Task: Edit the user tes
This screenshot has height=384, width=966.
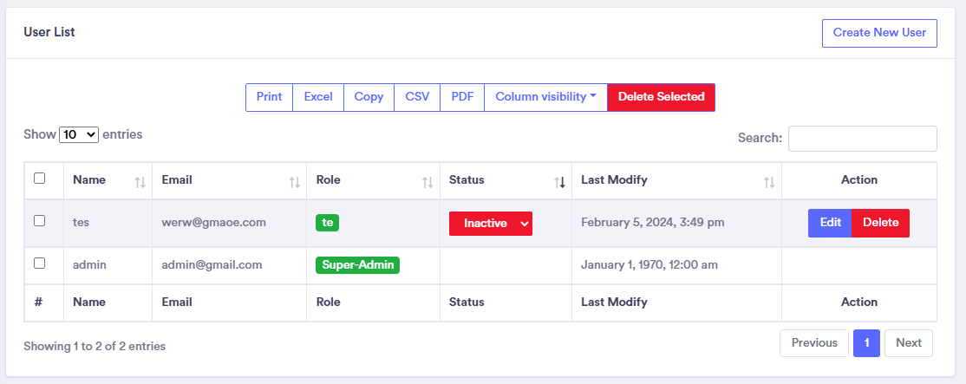Action: tap(830, 223)
